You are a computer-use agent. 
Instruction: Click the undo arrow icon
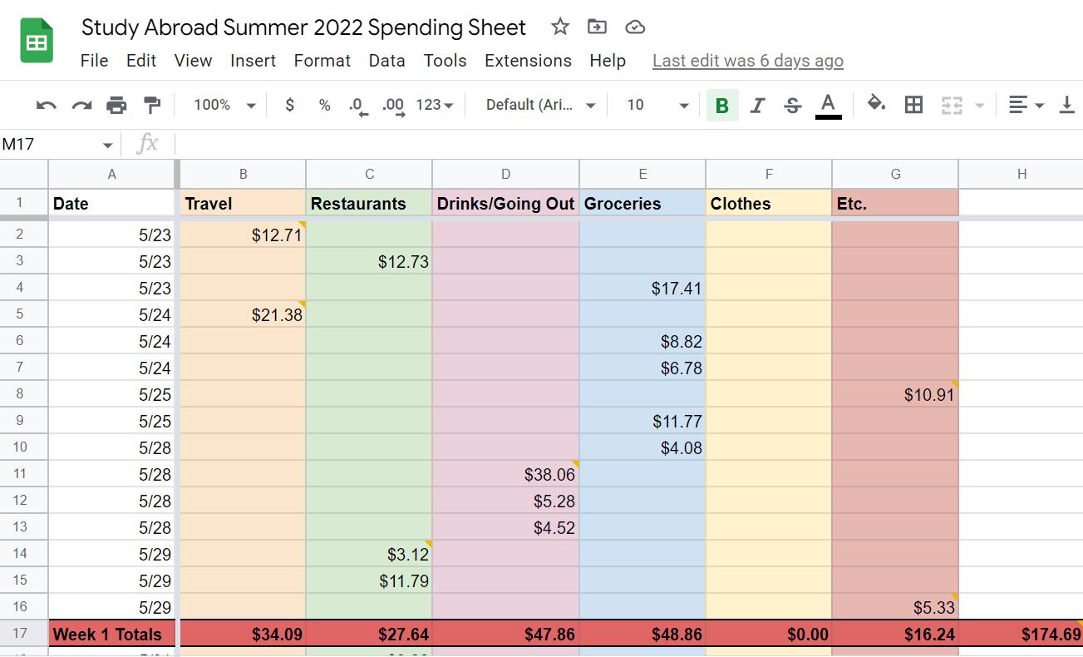tap(47, 105)
